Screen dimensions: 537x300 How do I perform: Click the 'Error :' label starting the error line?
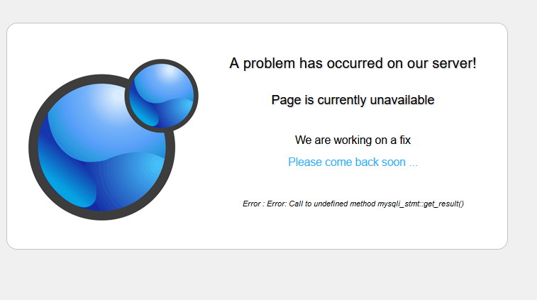click(x=253, y=204)
